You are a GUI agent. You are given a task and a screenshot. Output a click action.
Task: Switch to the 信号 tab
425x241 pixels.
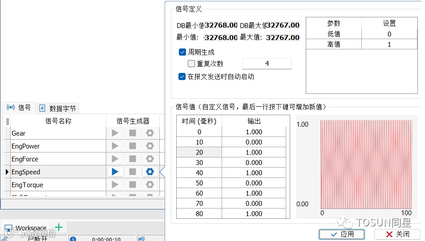pyautogui.click(x=19, y=108)
